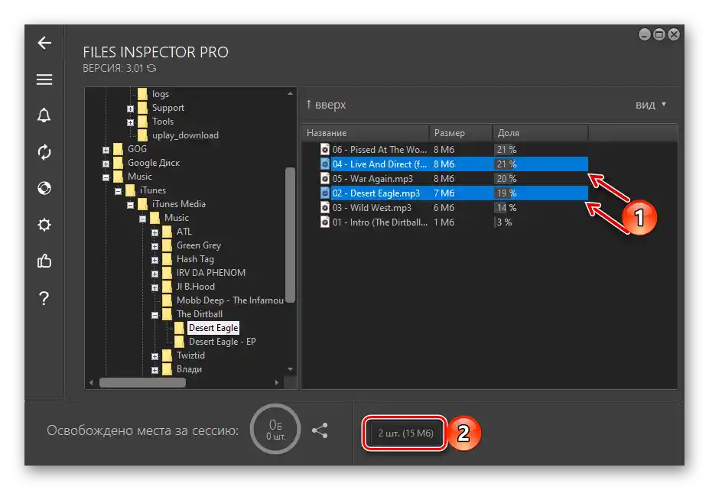Viewport: 709px width, 490px height.
Task: Click the 14 % share bar of Wild West
Action: click(506, 207)
